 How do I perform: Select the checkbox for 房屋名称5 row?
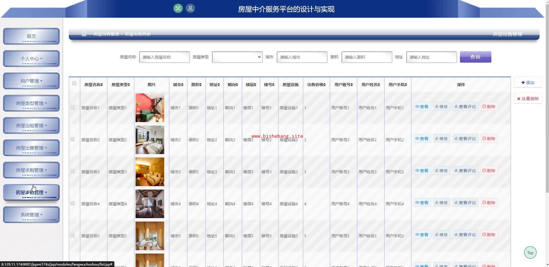pos(72,235)
